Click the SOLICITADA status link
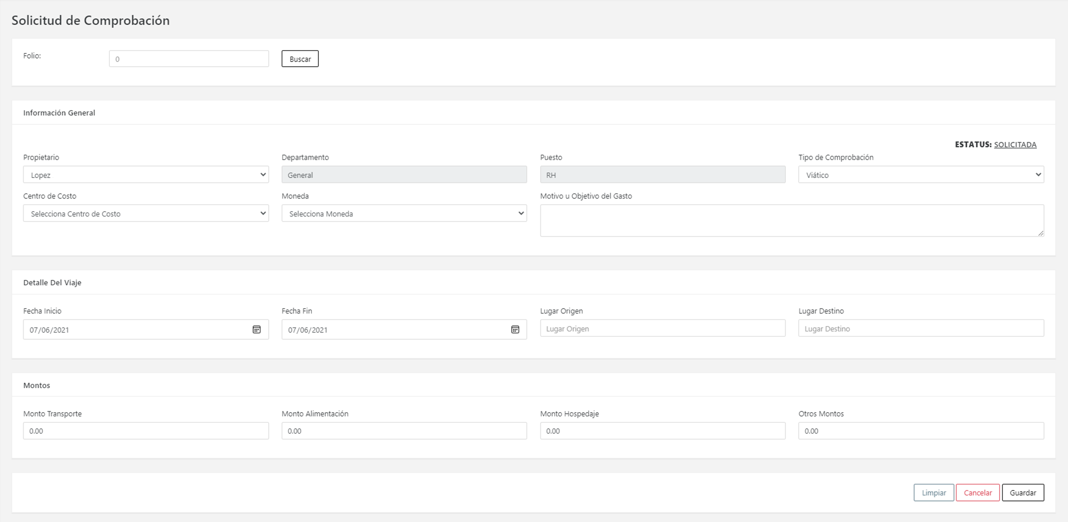The image size is (1068, 522). coord(1015,144)
